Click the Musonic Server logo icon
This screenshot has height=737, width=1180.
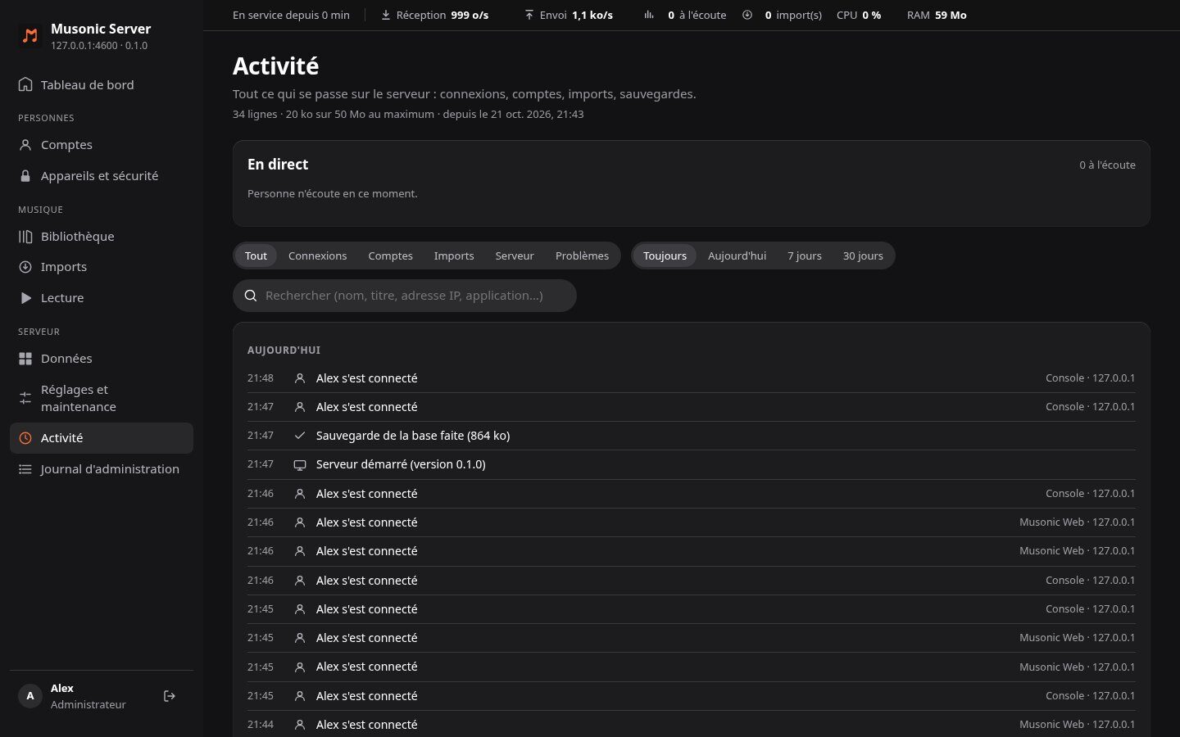[30, 36]
